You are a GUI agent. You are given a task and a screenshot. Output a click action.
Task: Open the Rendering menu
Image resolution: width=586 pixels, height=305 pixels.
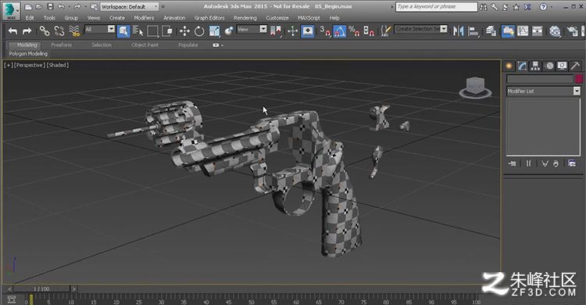coord(245,18)
